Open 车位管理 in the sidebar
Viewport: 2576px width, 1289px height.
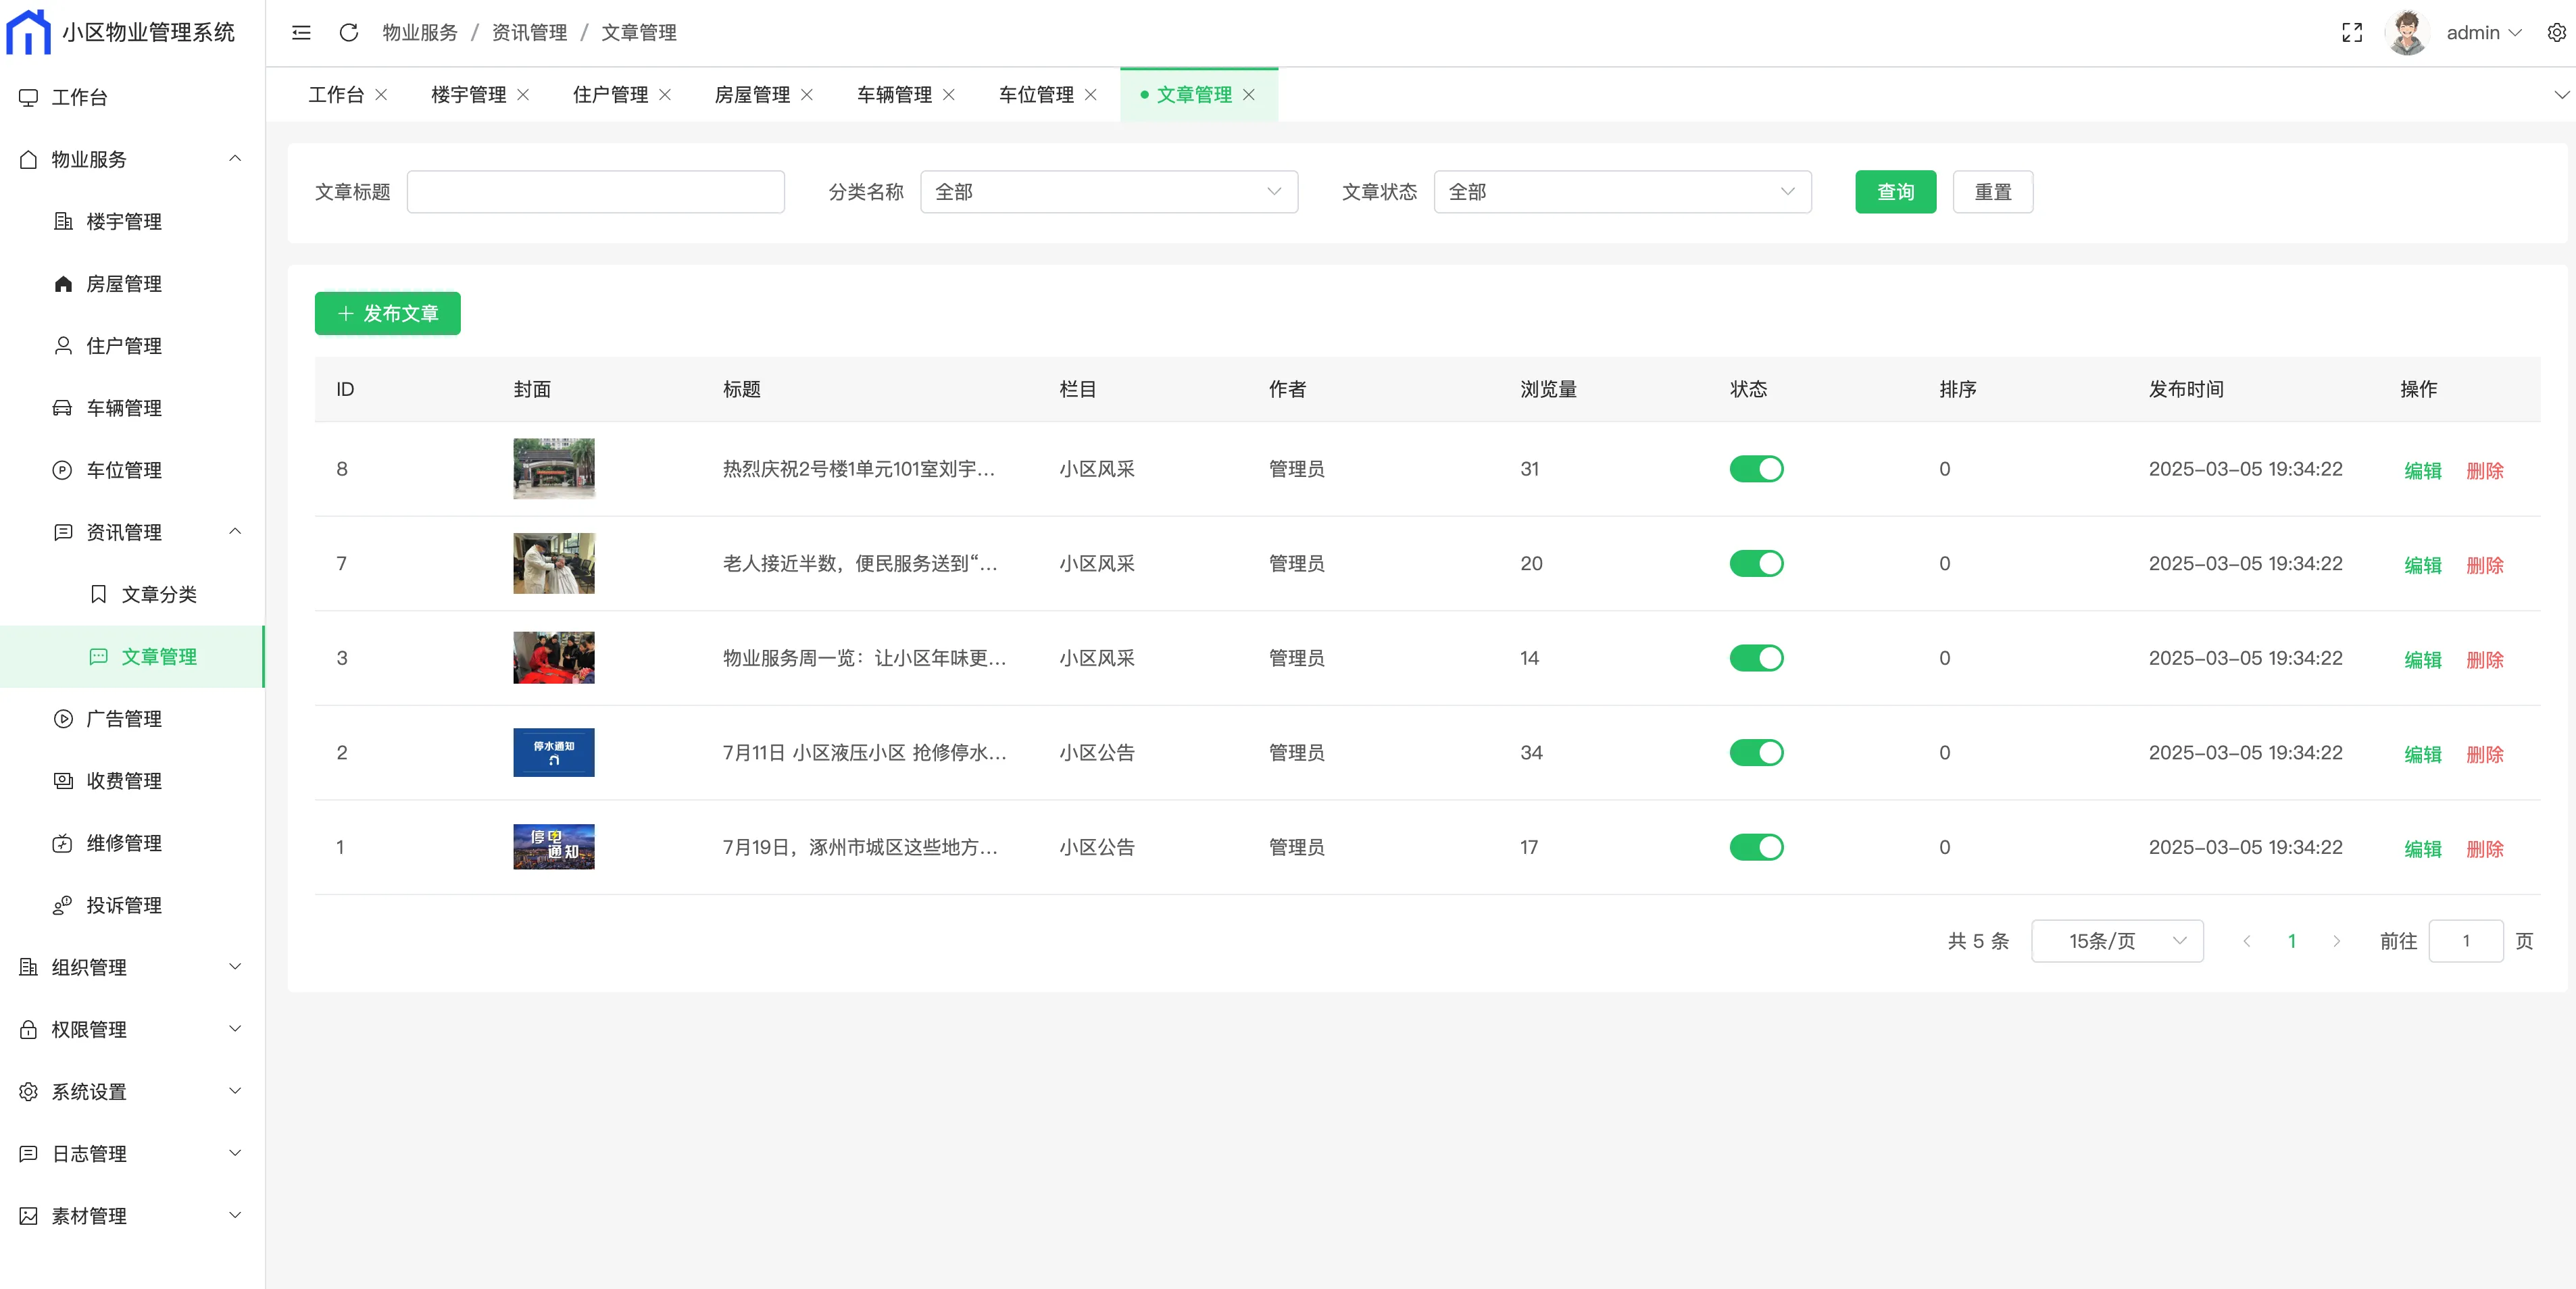point(123,470)
